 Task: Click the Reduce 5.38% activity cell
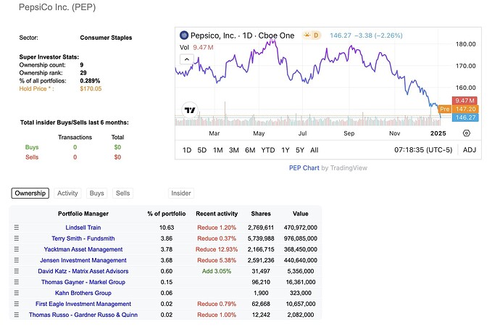(217, 260)
